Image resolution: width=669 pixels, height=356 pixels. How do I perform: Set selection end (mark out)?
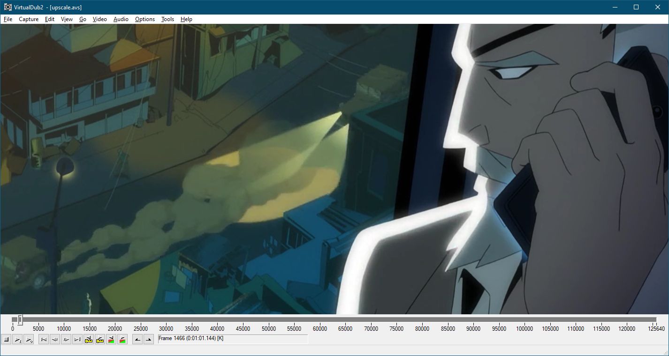tap(149, 340)
